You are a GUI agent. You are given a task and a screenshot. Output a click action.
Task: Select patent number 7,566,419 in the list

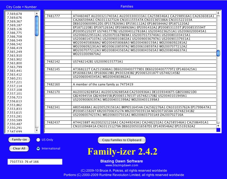14,48
